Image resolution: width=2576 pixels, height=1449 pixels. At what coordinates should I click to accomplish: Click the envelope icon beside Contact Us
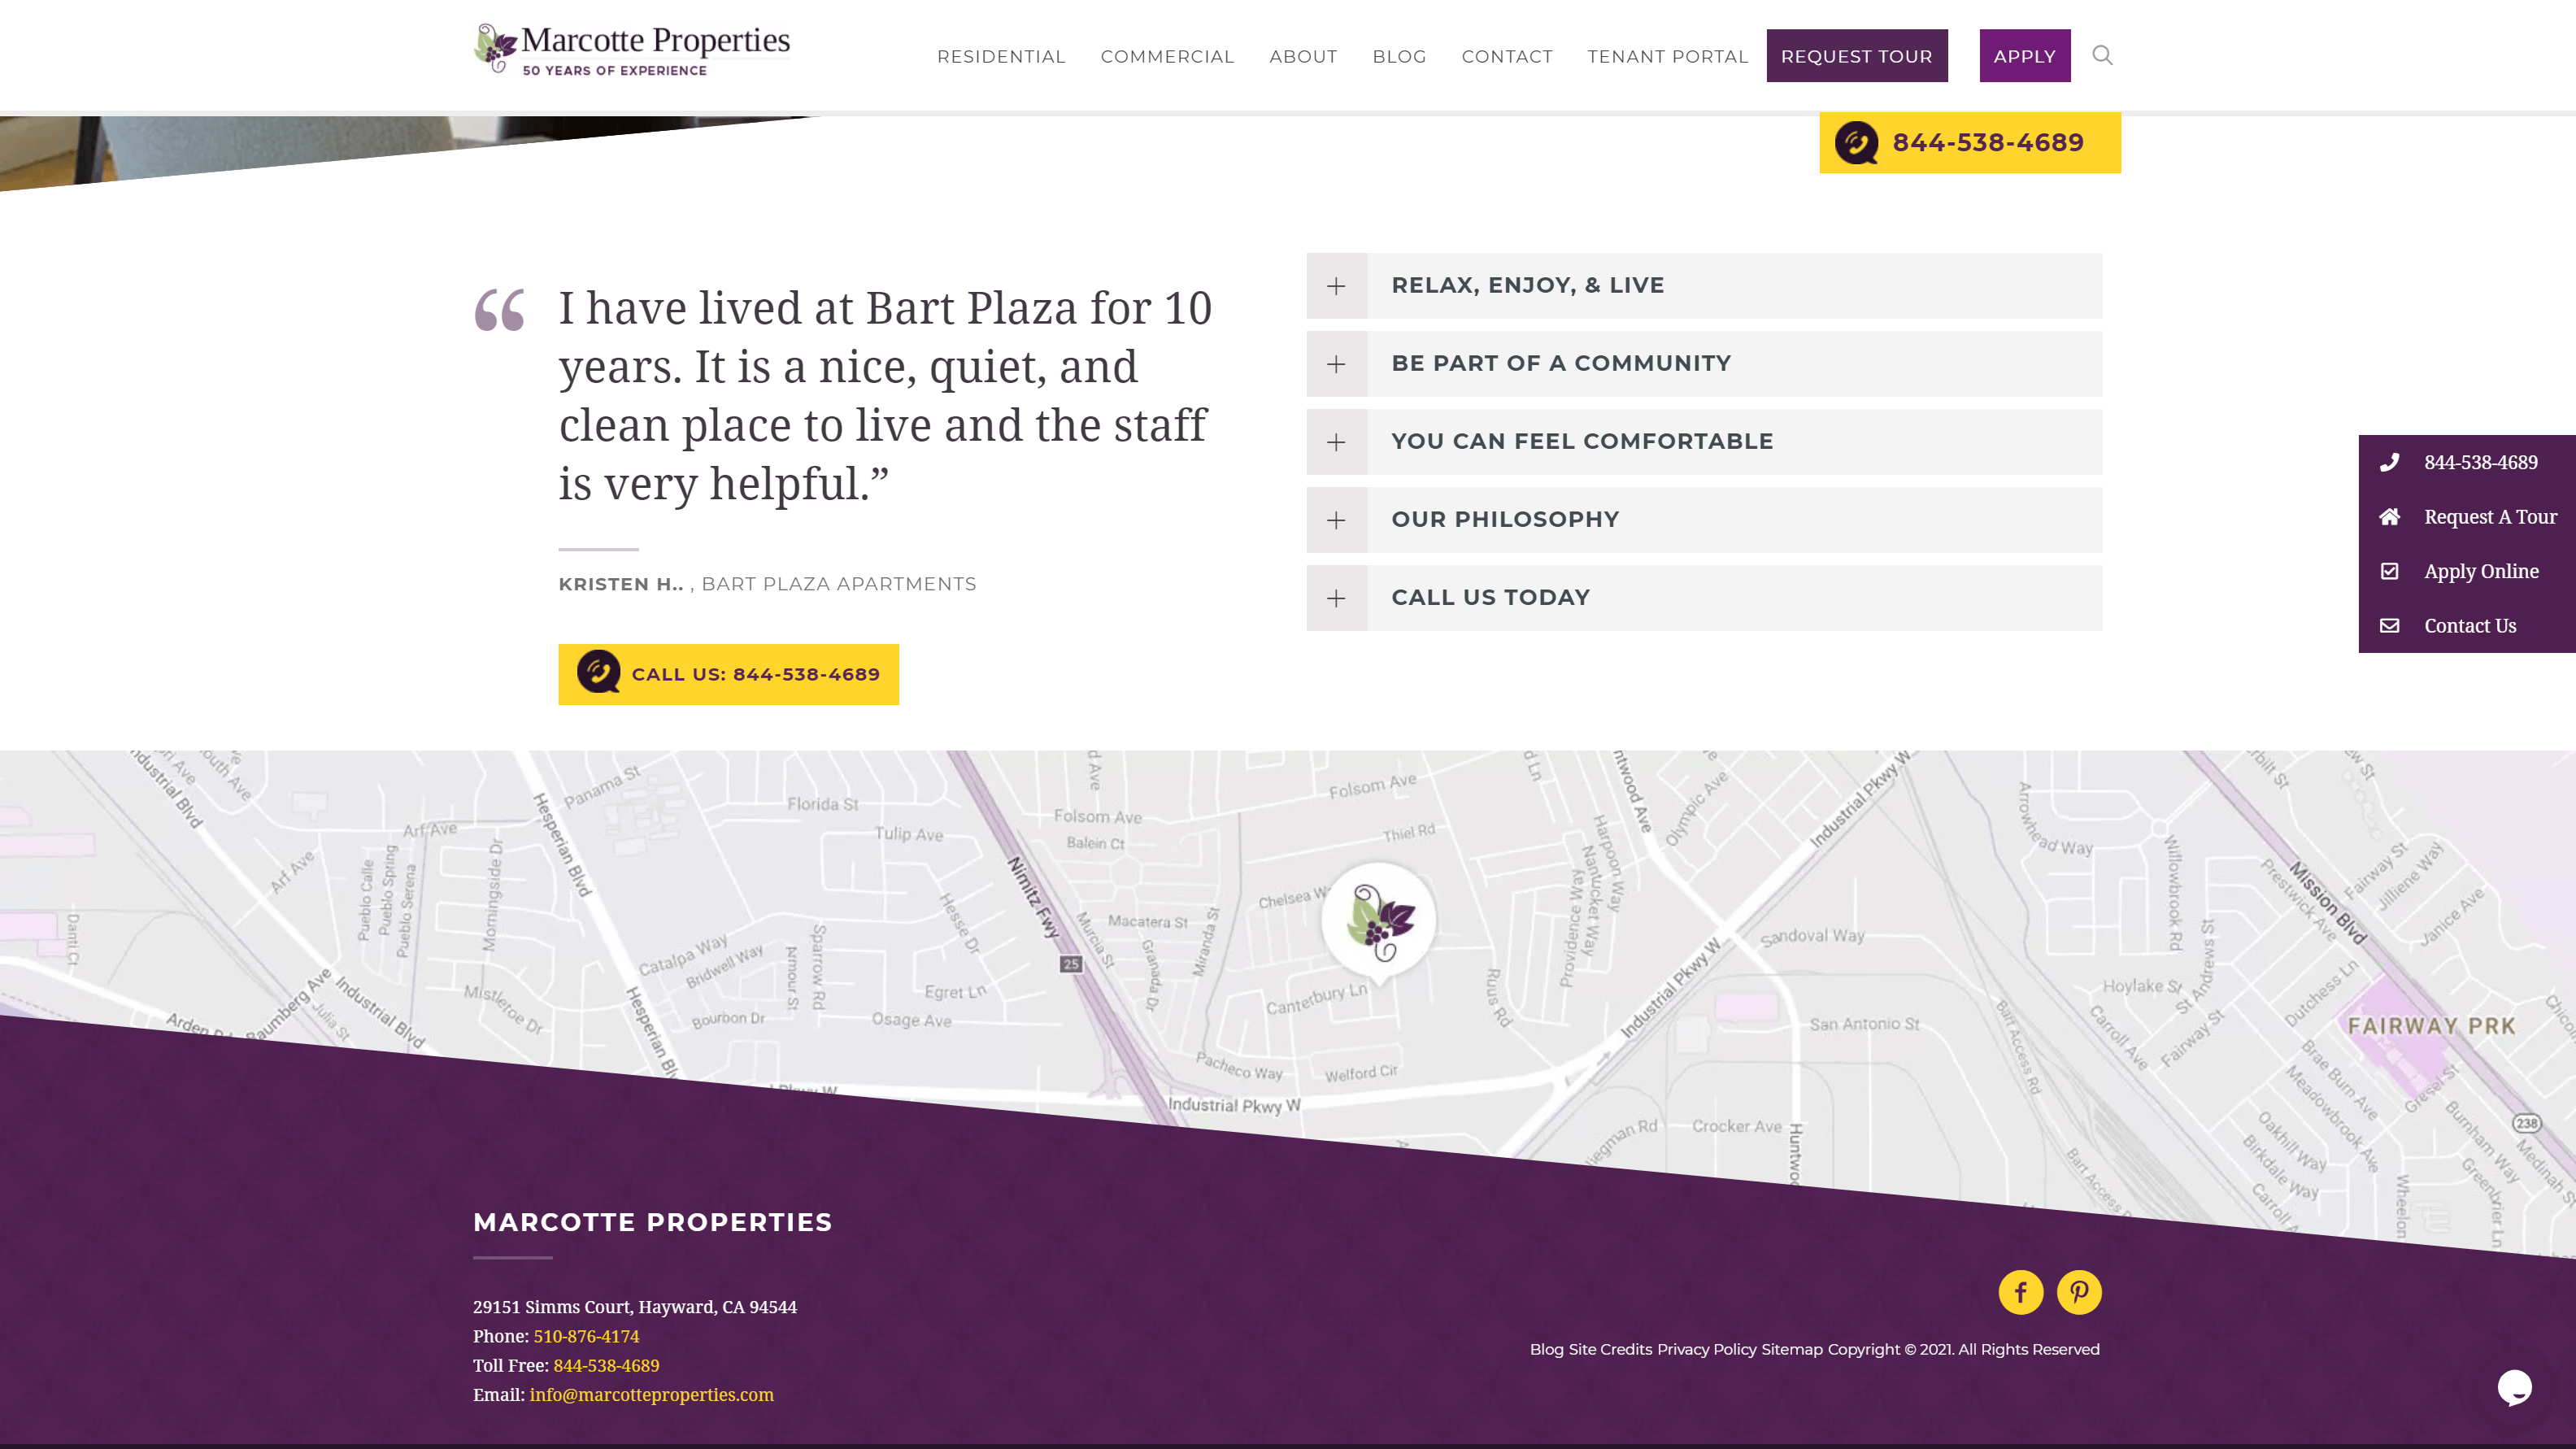(2389, 626)
